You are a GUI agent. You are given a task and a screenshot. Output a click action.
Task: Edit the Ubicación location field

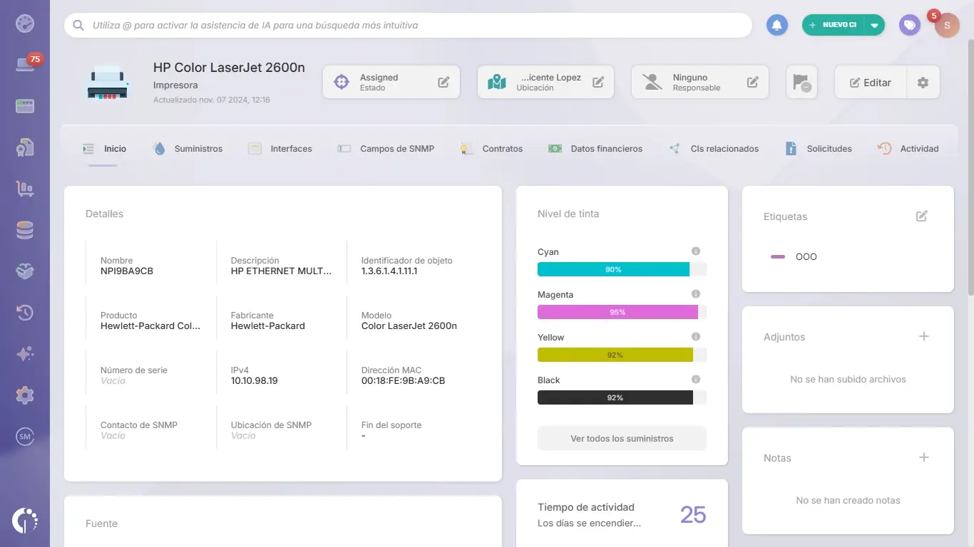click(598, 82)
